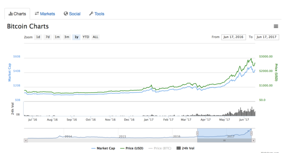Click the Oct '16 axis label
Screen dimensions: 284x153
pyautogui.click(x=91, y=120)
